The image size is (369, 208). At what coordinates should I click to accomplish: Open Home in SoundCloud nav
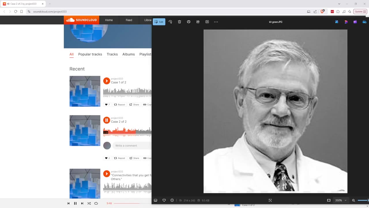tap(109, 20)
